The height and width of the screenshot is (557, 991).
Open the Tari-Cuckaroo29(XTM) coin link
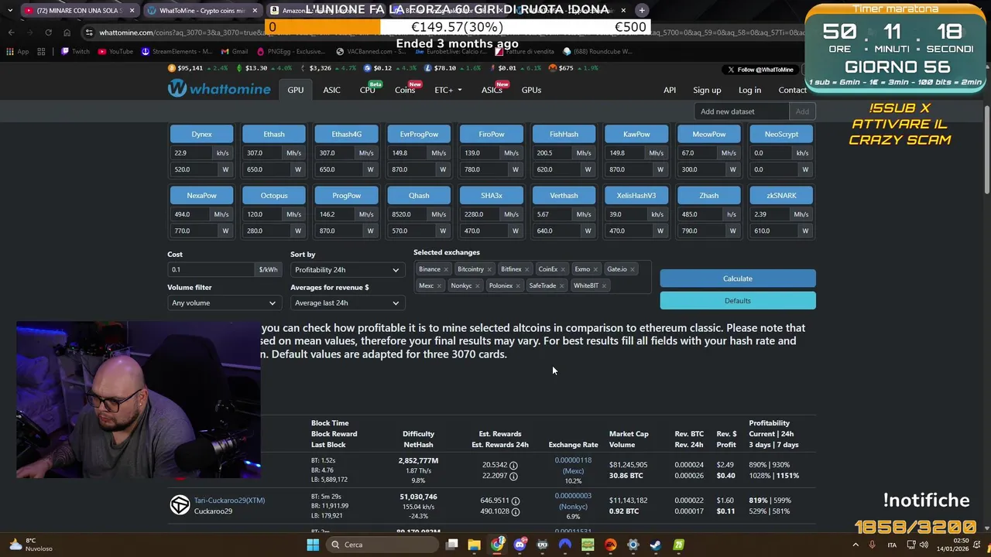(x=229, y=501)
